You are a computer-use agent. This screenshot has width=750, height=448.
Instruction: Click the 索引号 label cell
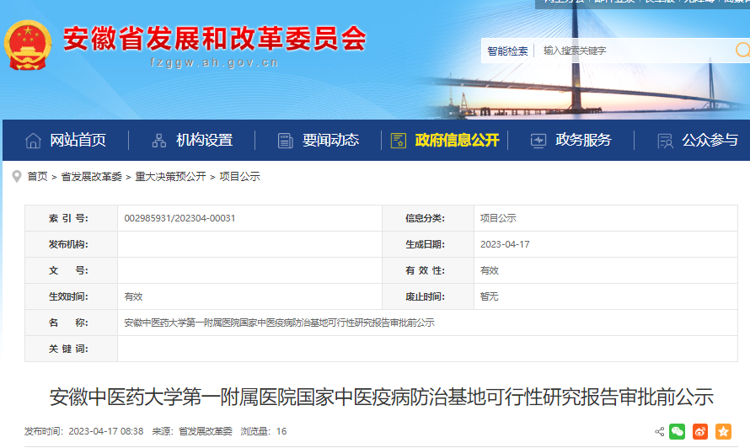(72, 218)
